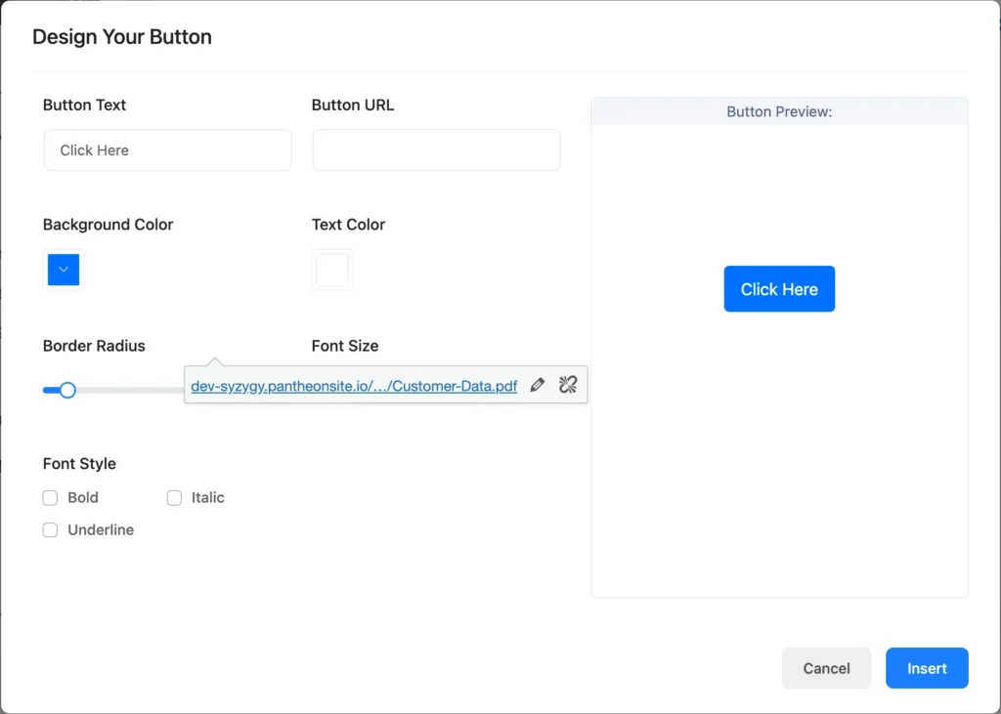Click the Border Radius slider handle

[x=67, y=390]
